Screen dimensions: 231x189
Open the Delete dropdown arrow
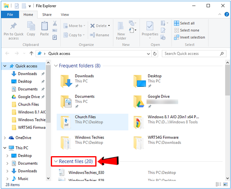click(109, 26)
